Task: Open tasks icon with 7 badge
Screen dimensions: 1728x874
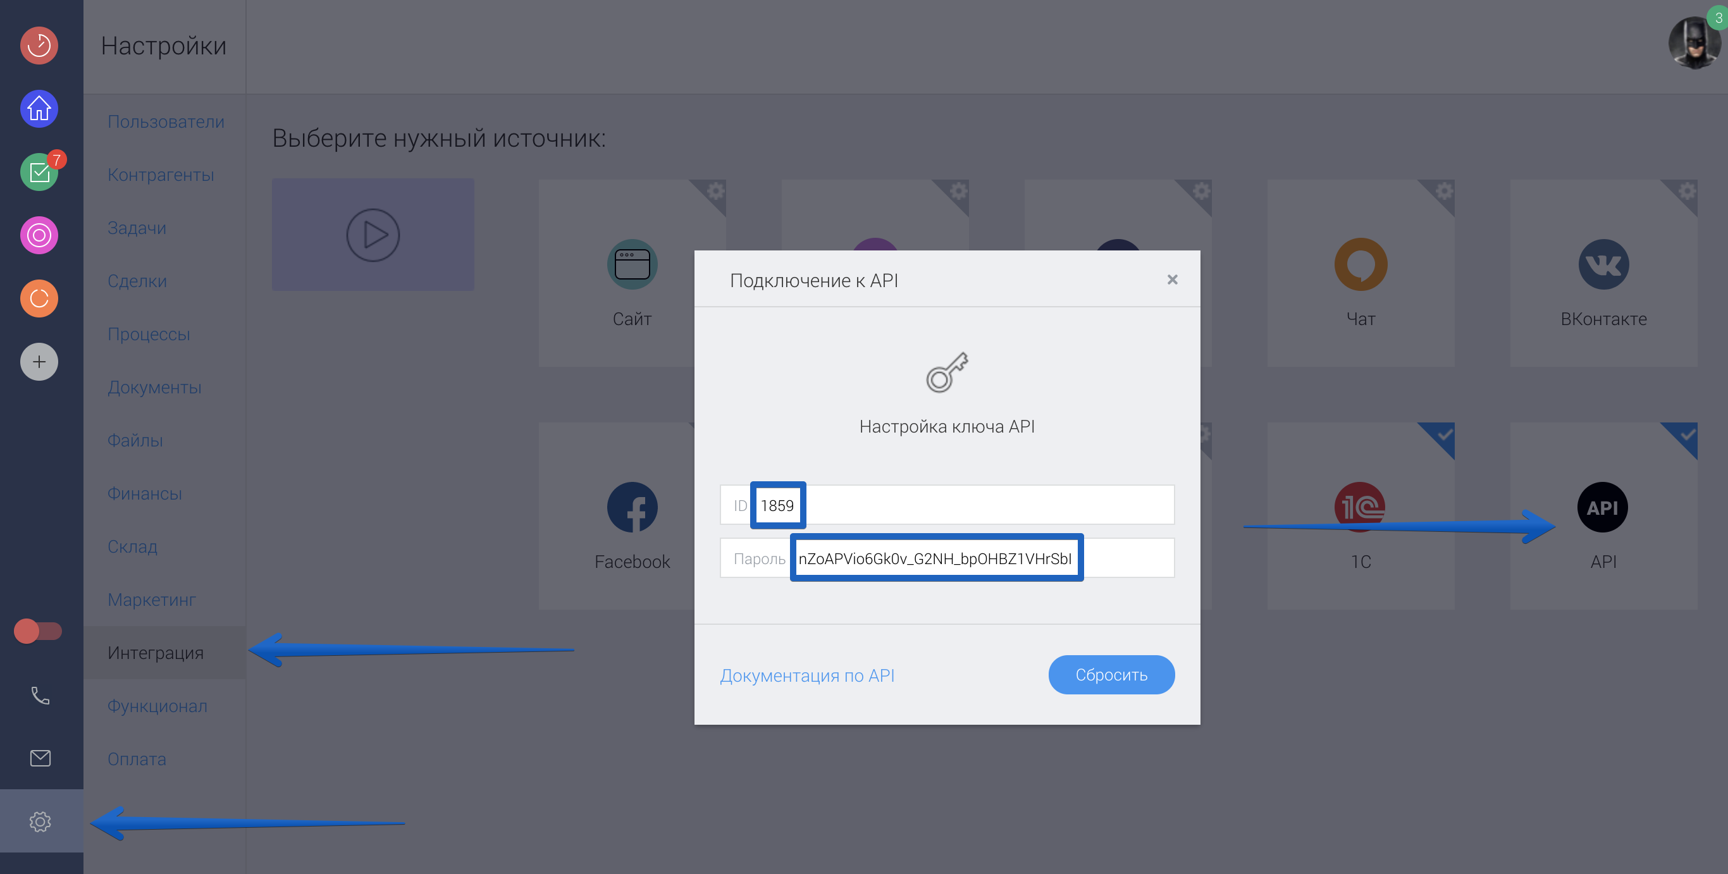Action: (x=39, y=173)
